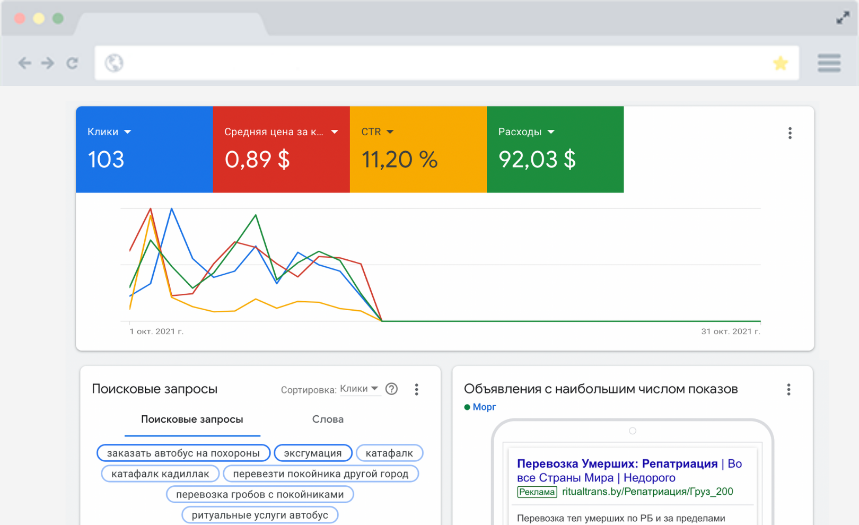Click chip перевезти покойника другой город
The height and width of the screenshot is (525, 859).
(x=321, y=474)
